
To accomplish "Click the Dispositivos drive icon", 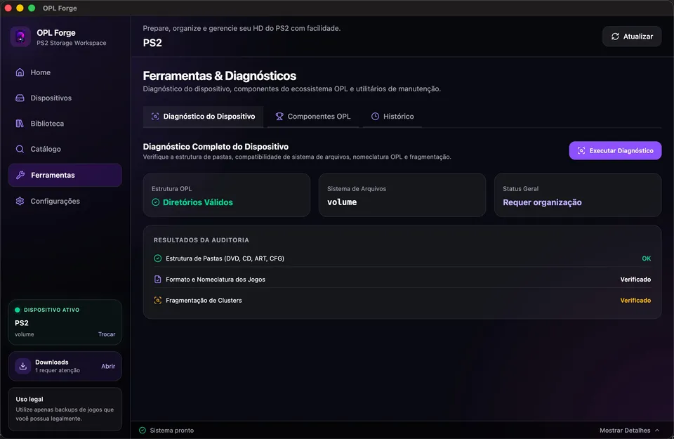I will click(x=20, y=98).
